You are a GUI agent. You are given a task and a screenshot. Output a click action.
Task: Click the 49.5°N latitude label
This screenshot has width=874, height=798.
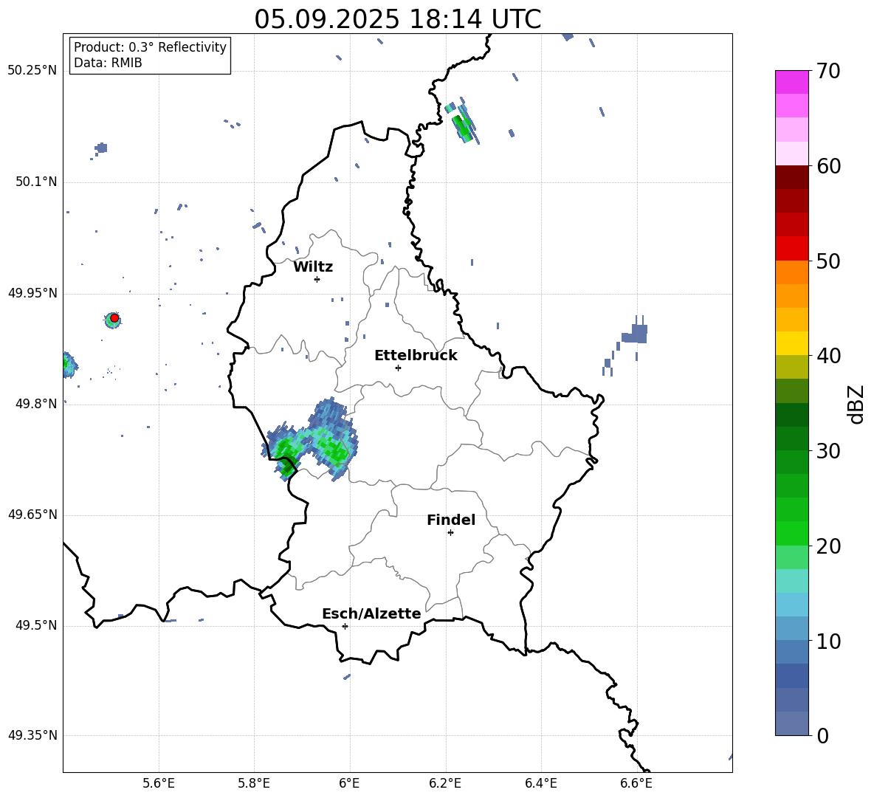click(x=36, y=625)
